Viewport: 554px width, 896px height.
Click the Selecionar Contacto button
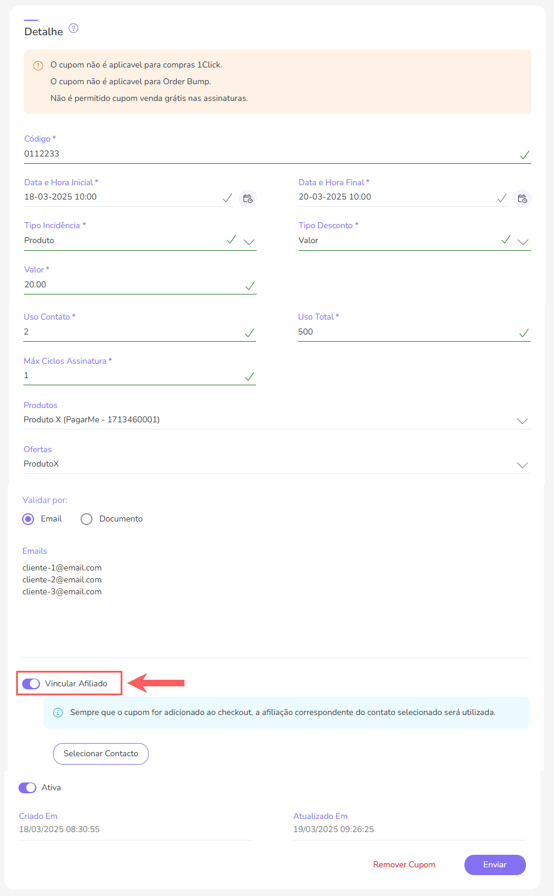[101, 754]
